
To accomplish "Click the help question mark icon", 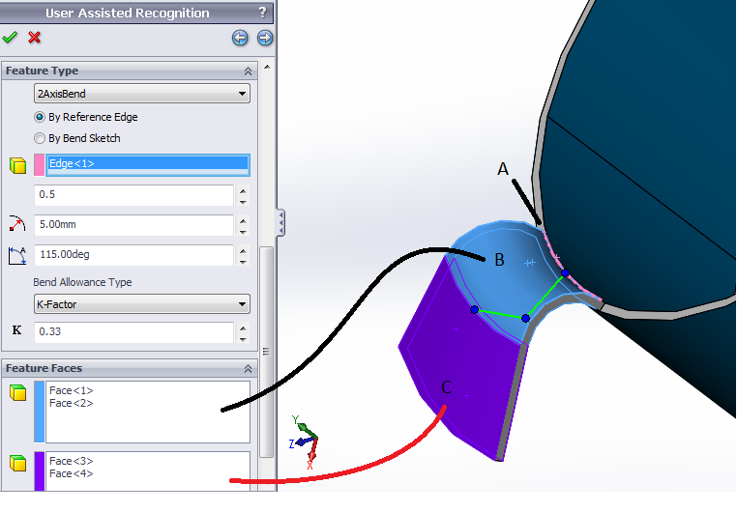I will 262,13.
